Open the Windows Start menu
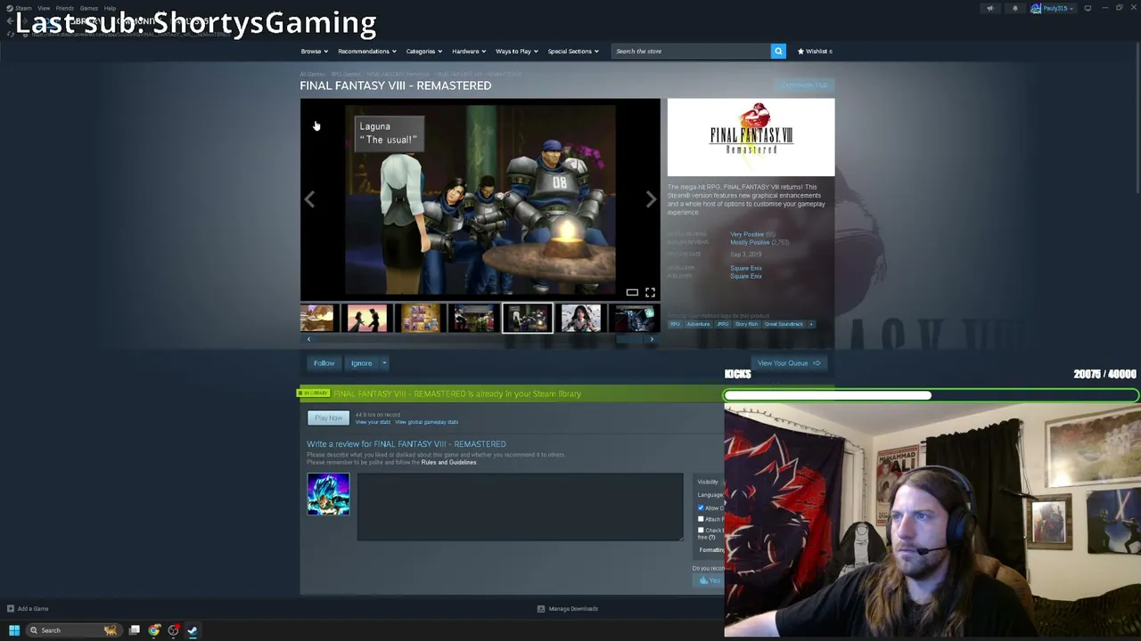The height and width of the screenshot is (641, 1141). [x=14, y=630]
